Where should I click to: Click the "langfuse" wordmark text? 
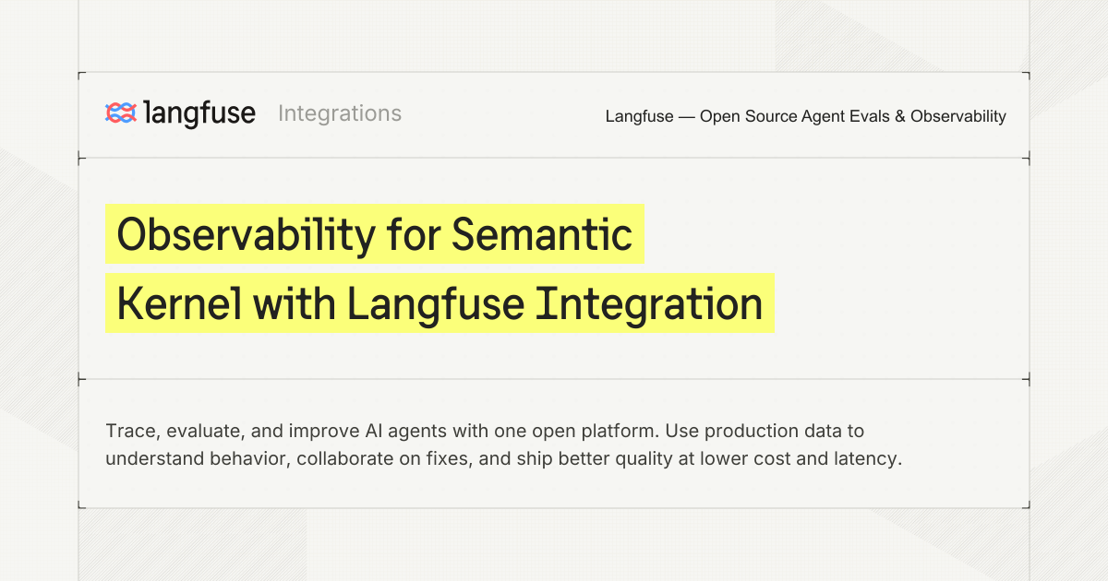click(199, 113)
